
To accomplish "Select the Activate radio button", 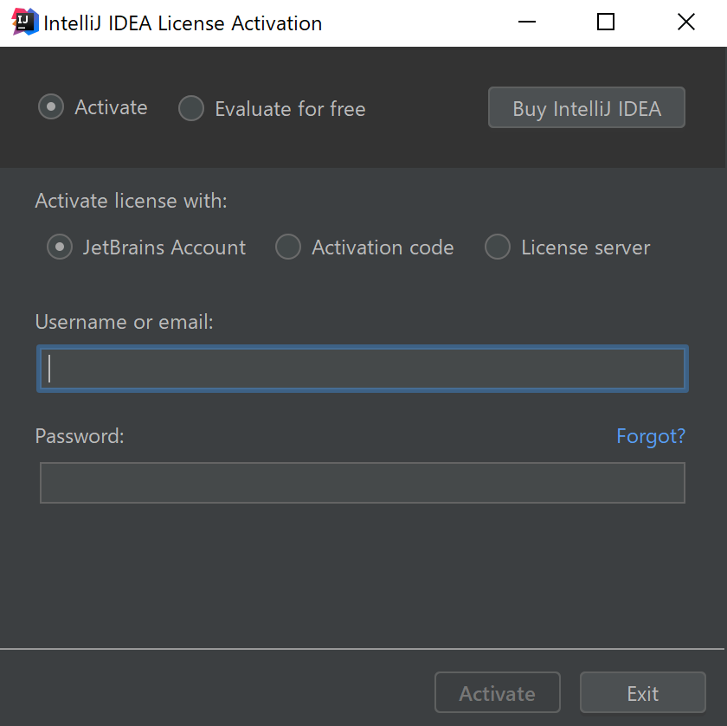I will coord(50,106).
